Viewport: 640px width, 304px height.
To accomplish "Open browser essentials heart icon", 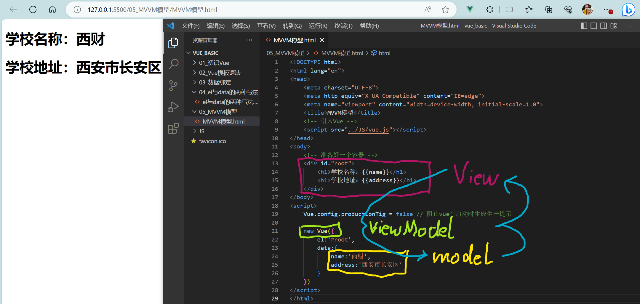I will point(568,9).
